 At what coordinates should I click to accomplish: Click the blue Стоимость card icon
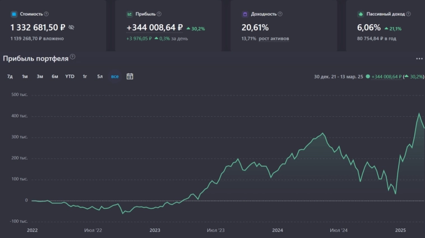tap(14, 14)
